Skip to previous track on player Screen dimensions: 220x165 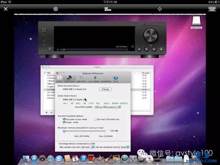(139, 49)
